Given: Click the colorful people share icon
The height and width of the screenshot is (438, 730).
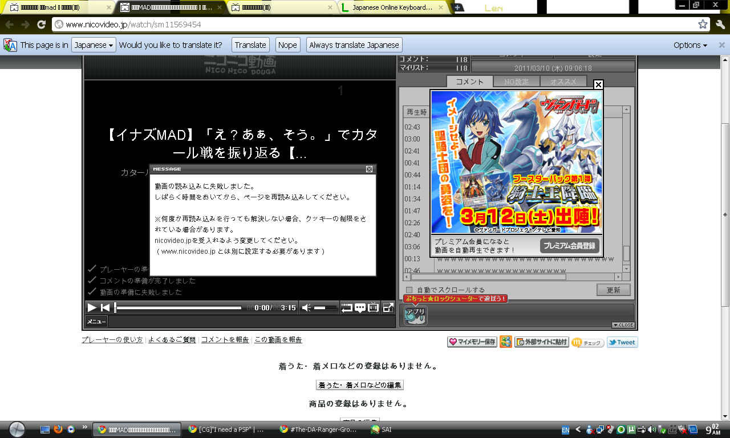Looking at the screenshot, I should [x=506, y=342].
